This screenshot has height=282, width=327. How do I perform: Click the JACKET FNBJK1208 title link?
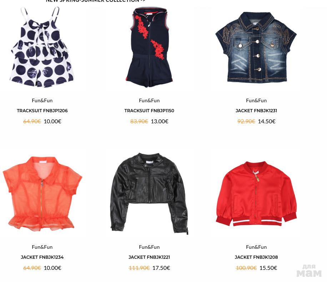tap(256, 257)
